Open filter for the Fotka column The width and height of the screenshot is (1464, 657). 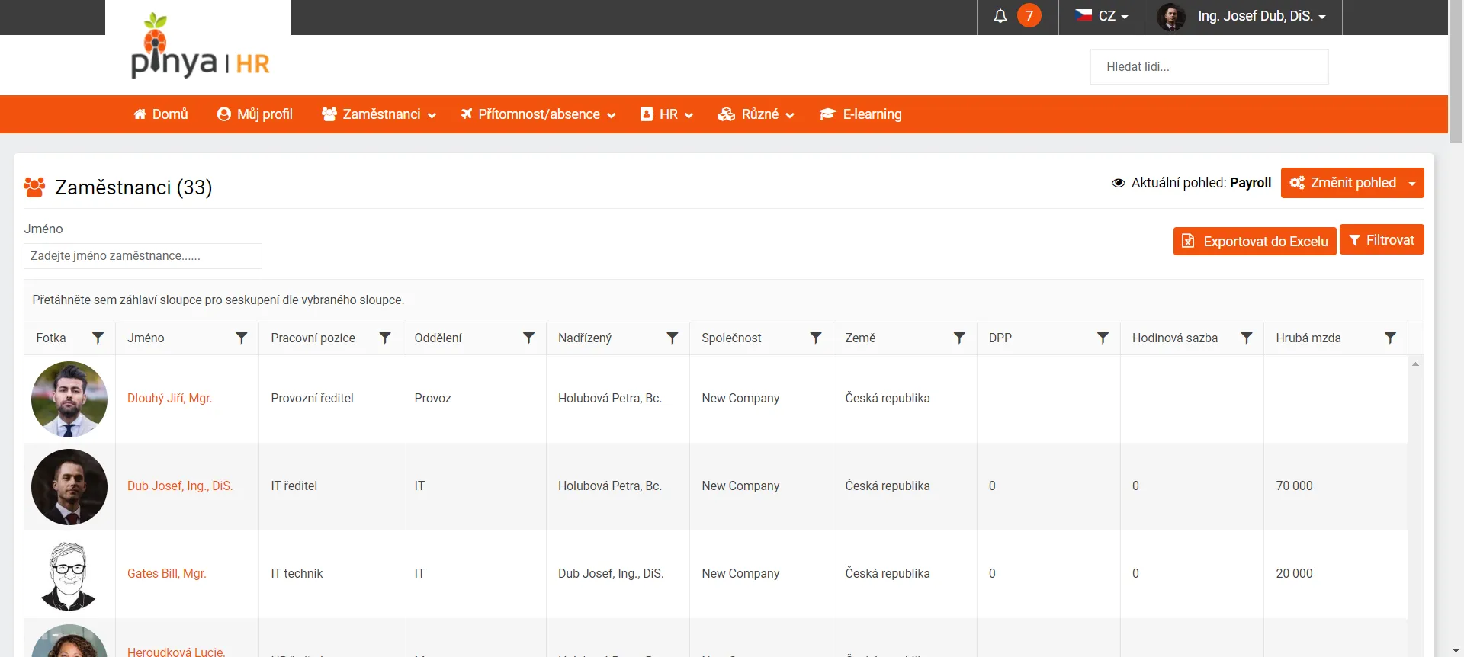98,338
